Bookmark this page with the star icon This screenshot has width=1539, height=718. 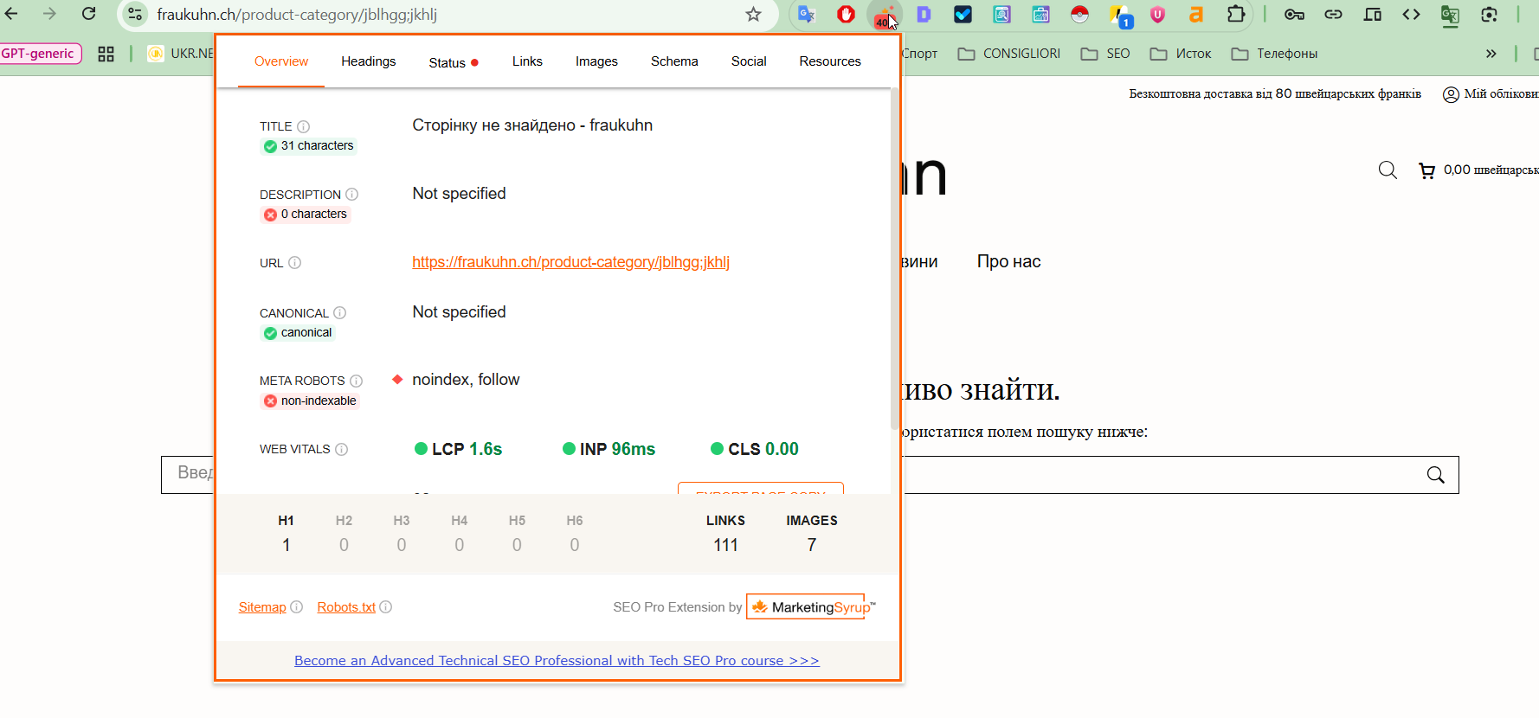pyautogui.click(x=753, y=14)
